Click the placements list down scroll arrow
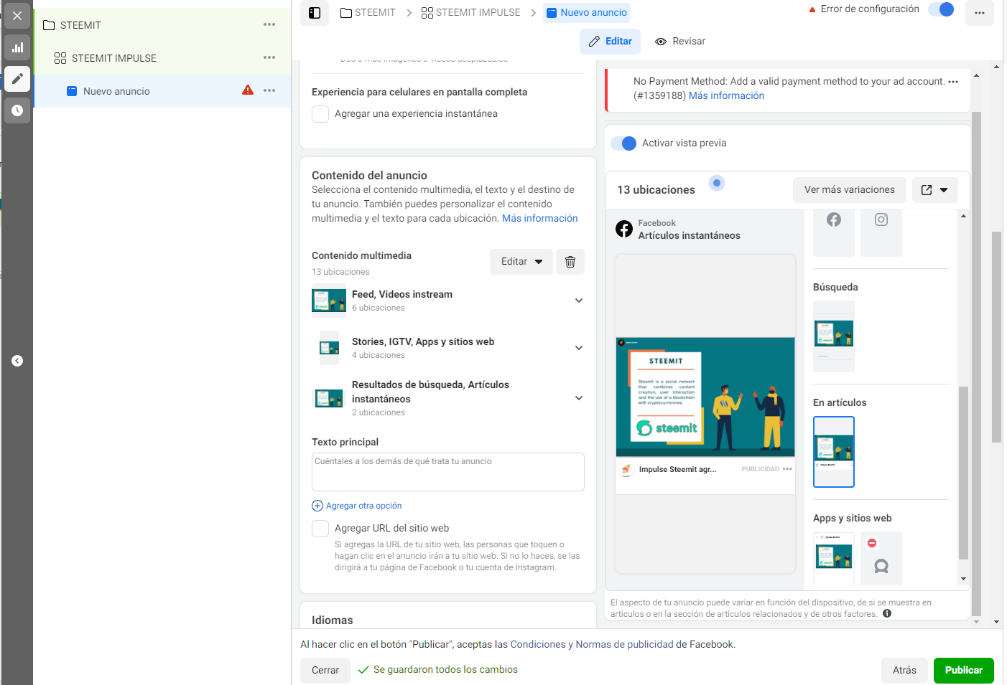 963,579
